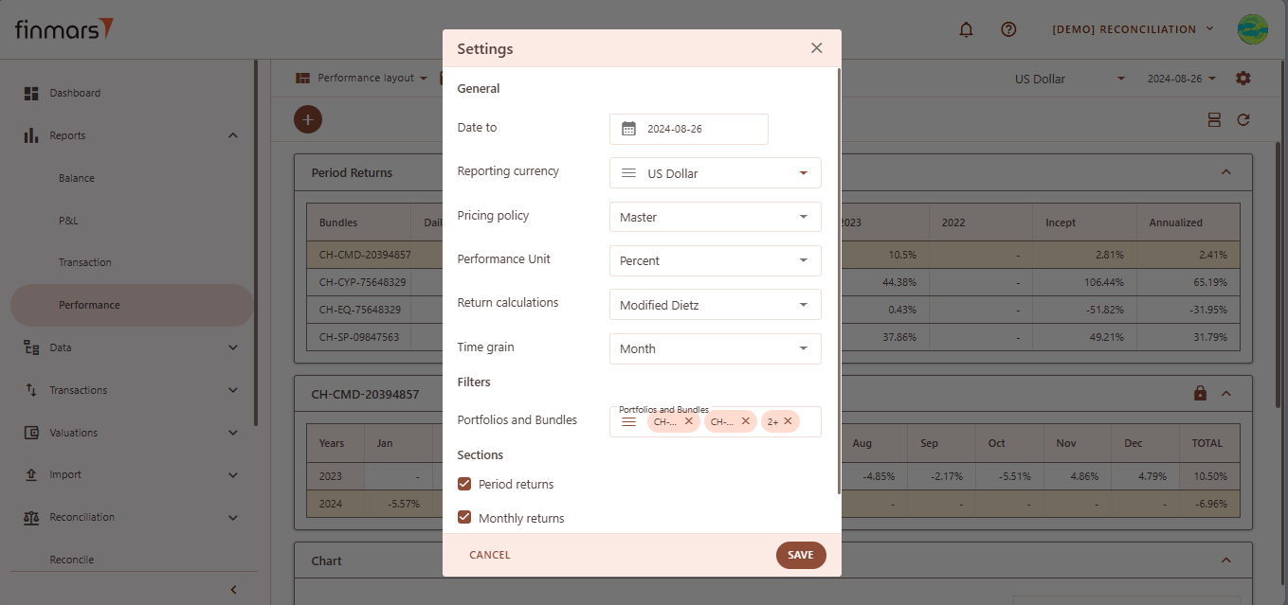Click the notifications bell icon
Screen dimensions: 1288x605
[x=966, y=29]
